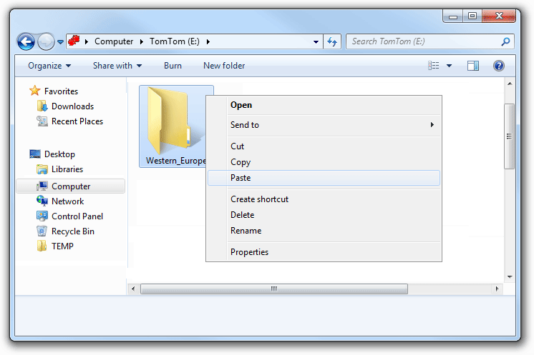534x355 pixels.
Task: Click the Help question mark icon
Action: click(499, 66)
